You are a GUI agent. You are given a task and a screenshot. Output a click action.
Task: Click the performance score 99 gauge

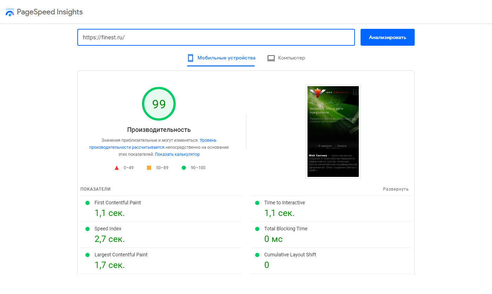pos(159,104)
